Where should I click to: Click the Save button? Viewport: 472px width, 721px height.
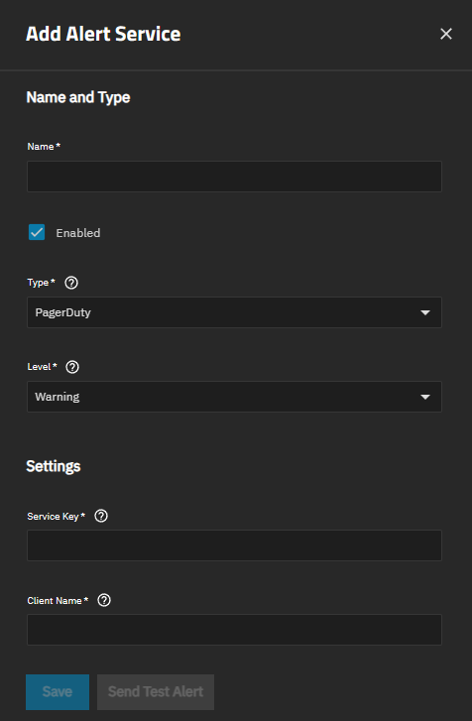click(58, 692)
